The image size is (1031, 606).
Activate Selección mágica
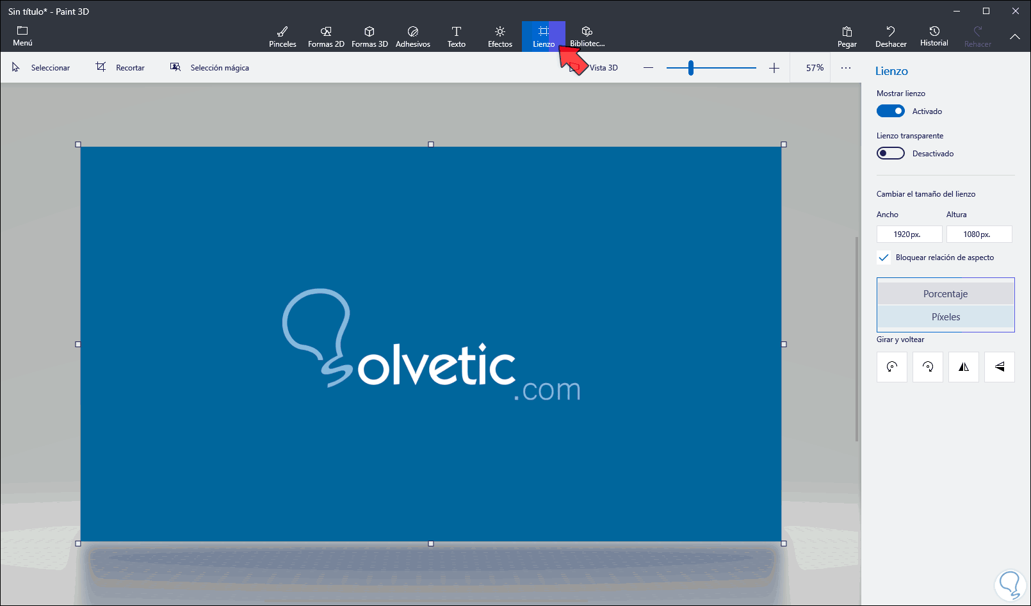coord(209,67)
